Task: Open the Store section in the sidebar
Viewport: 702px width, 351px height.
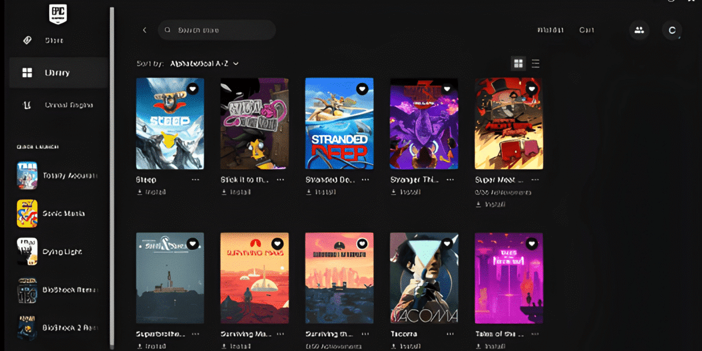Action: pos(54,40)
